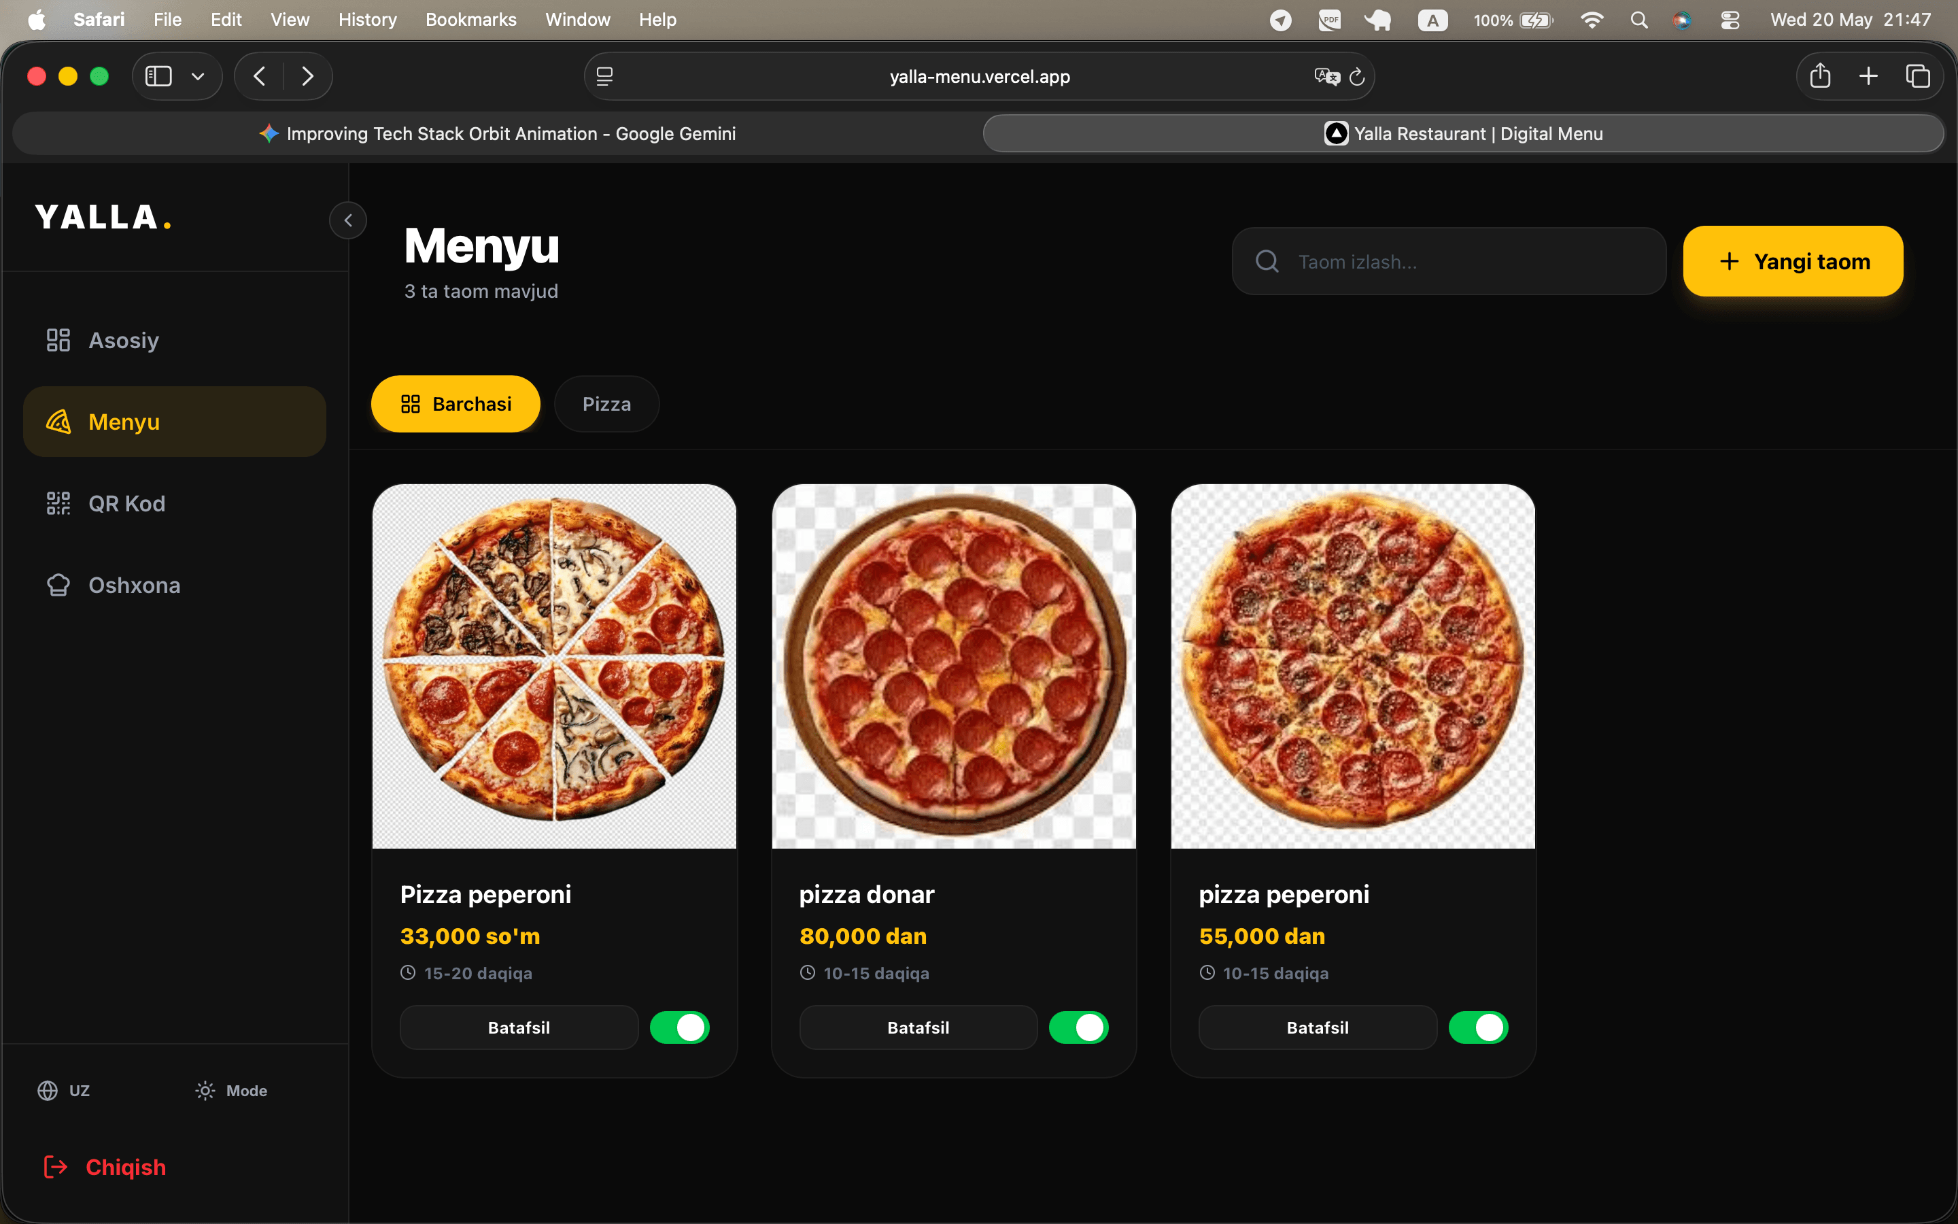Open Safari's Share button
Image resolution: width=1958 pixels, height=1224 pixels.
point(1821,75)
